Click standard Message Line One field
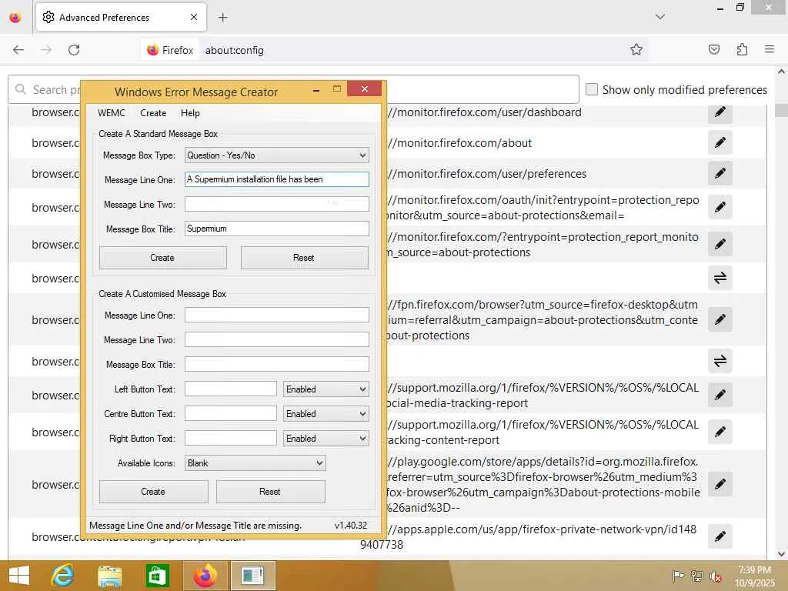The width and height of the screenshot is (788, 591). (x=276, y=179)
